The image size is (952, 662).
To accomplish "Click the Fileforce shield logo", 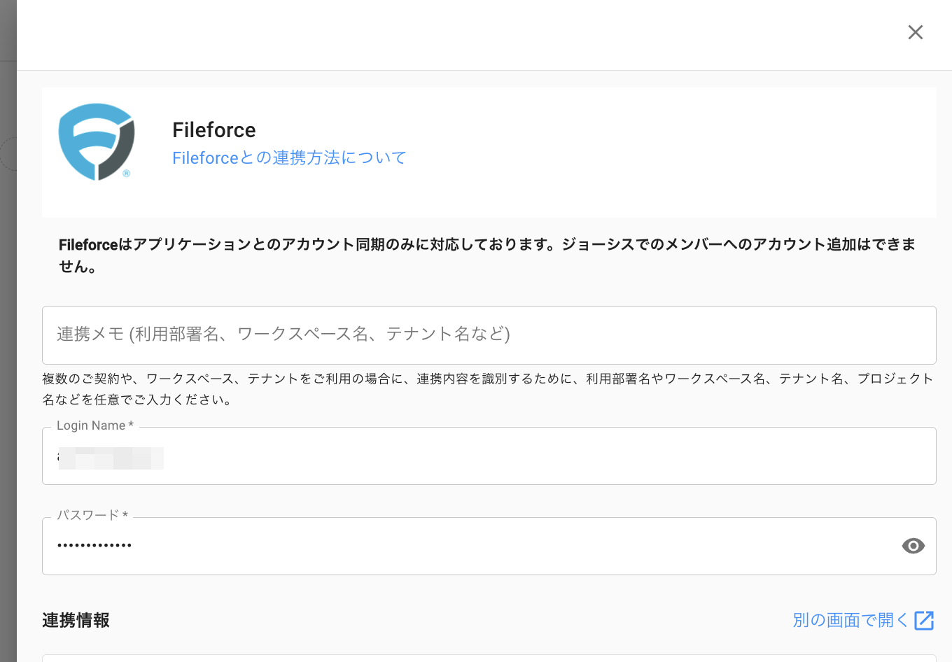I will point(97,142).
